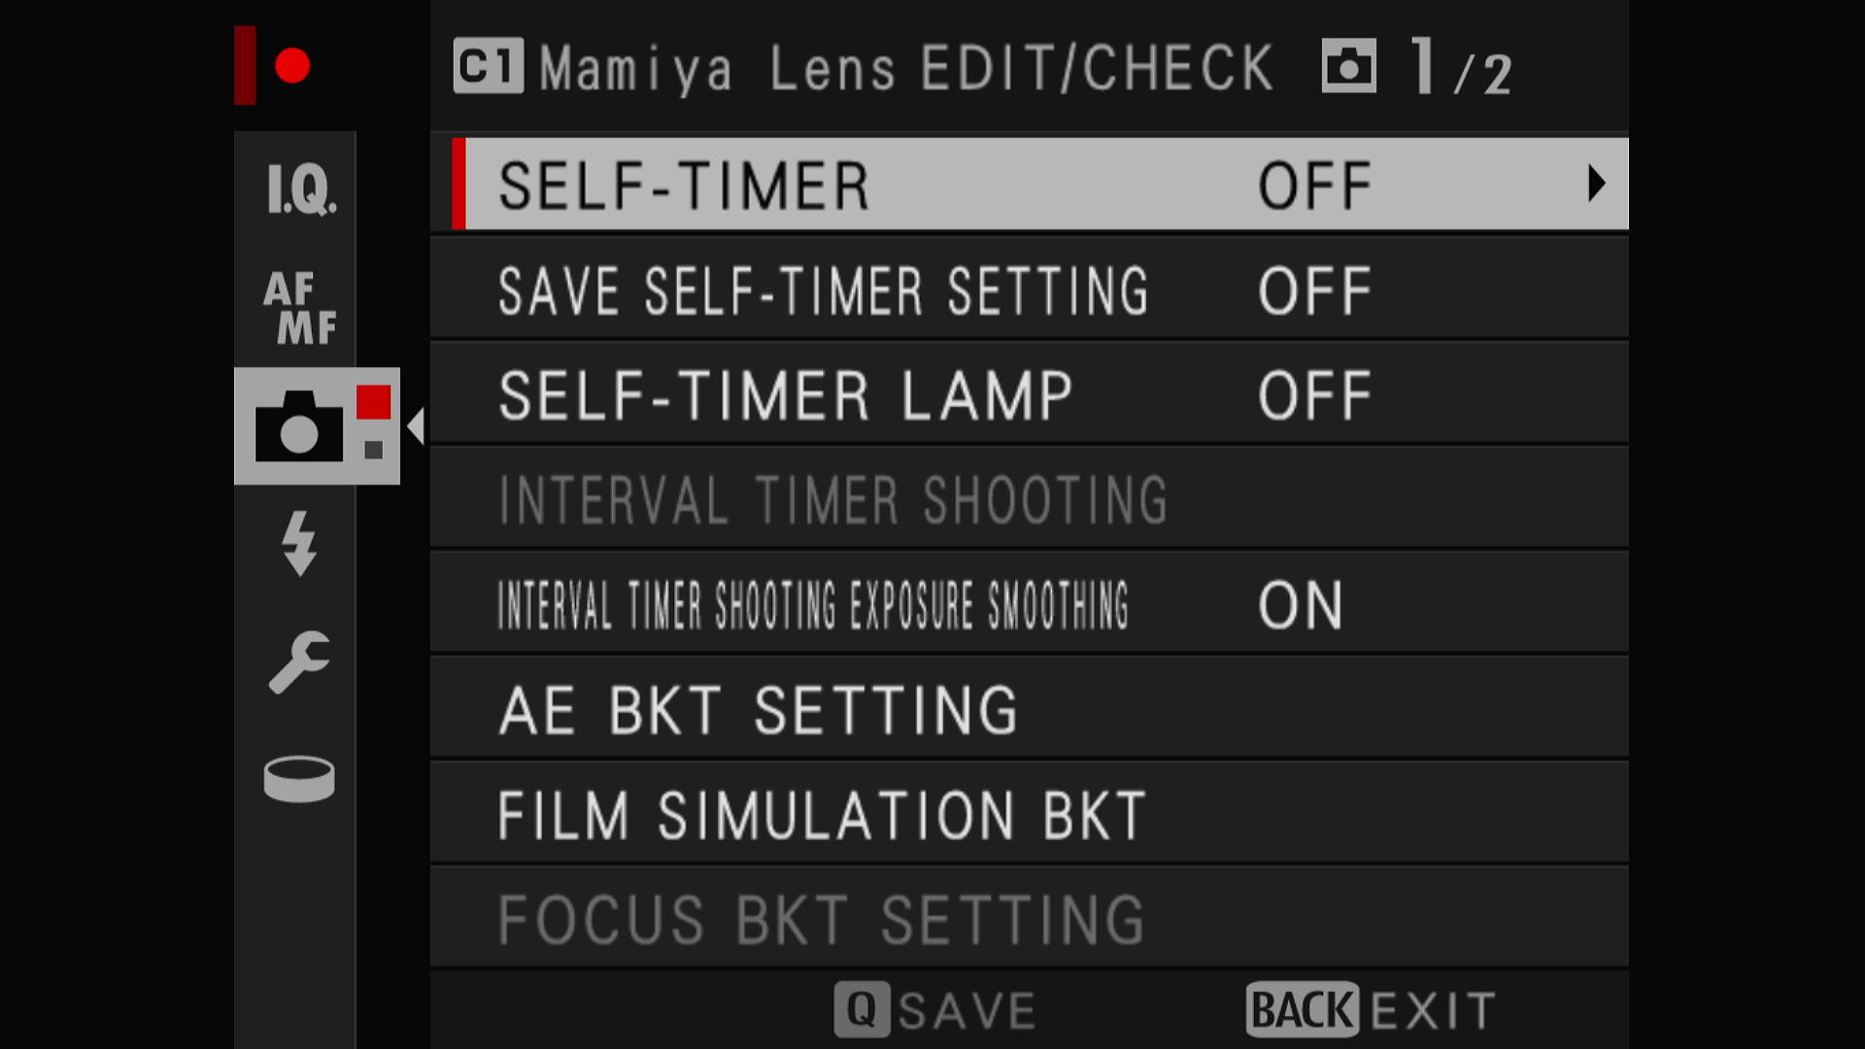
Task: Click the C1 custom setting badge
Action: pos(489,66)
